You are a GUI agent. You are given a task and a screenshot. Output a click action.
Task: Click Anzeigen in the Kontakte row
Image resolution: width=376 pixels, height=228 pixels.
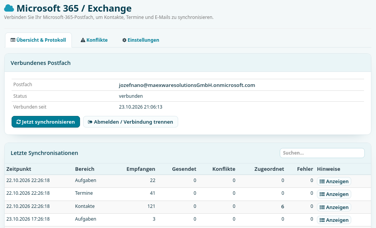pyautogui.click(x=334, y=207)
